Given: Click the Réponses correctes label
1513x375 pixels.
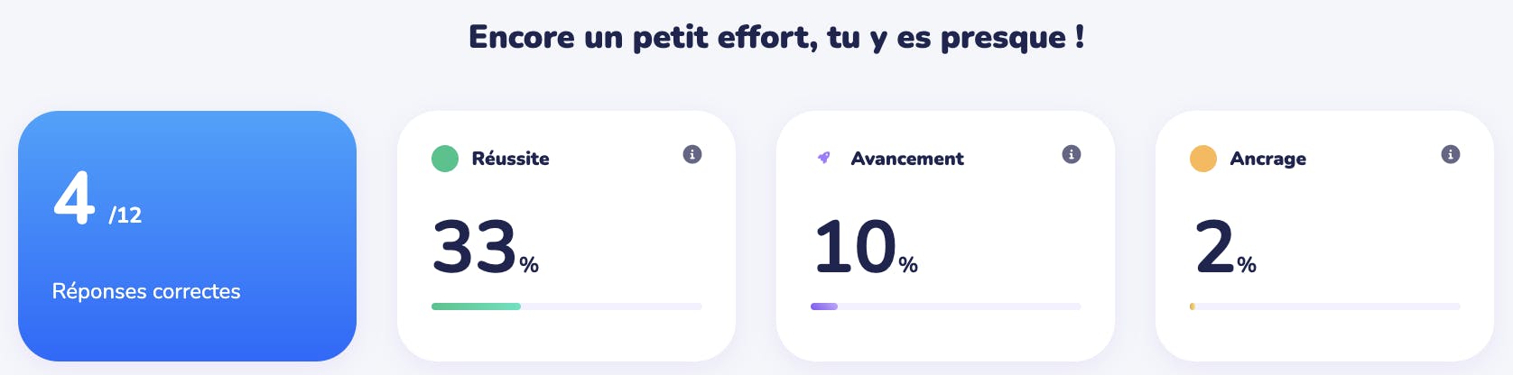Looking at the screenshot, I should 146,291.
